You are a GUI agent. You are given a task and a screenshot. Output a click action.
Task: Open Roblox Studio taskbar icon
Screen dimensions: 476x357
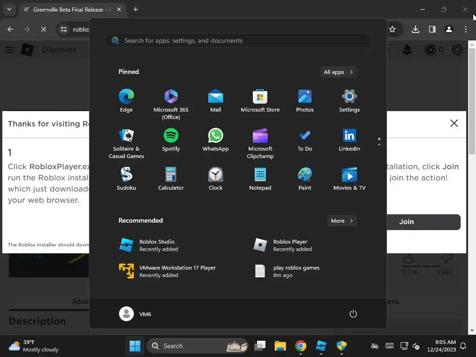coord(321,346)
